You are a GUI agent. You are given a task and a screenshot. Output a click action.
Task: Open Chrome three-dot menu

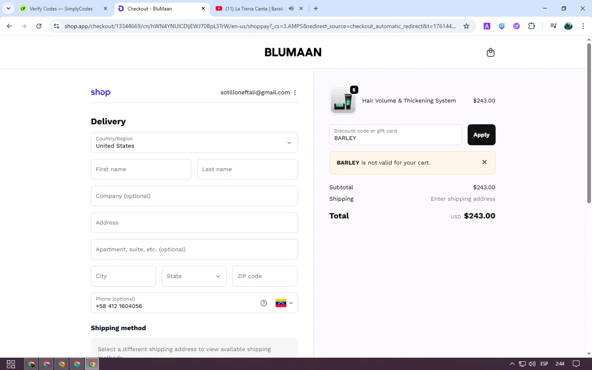click(583, 26)
